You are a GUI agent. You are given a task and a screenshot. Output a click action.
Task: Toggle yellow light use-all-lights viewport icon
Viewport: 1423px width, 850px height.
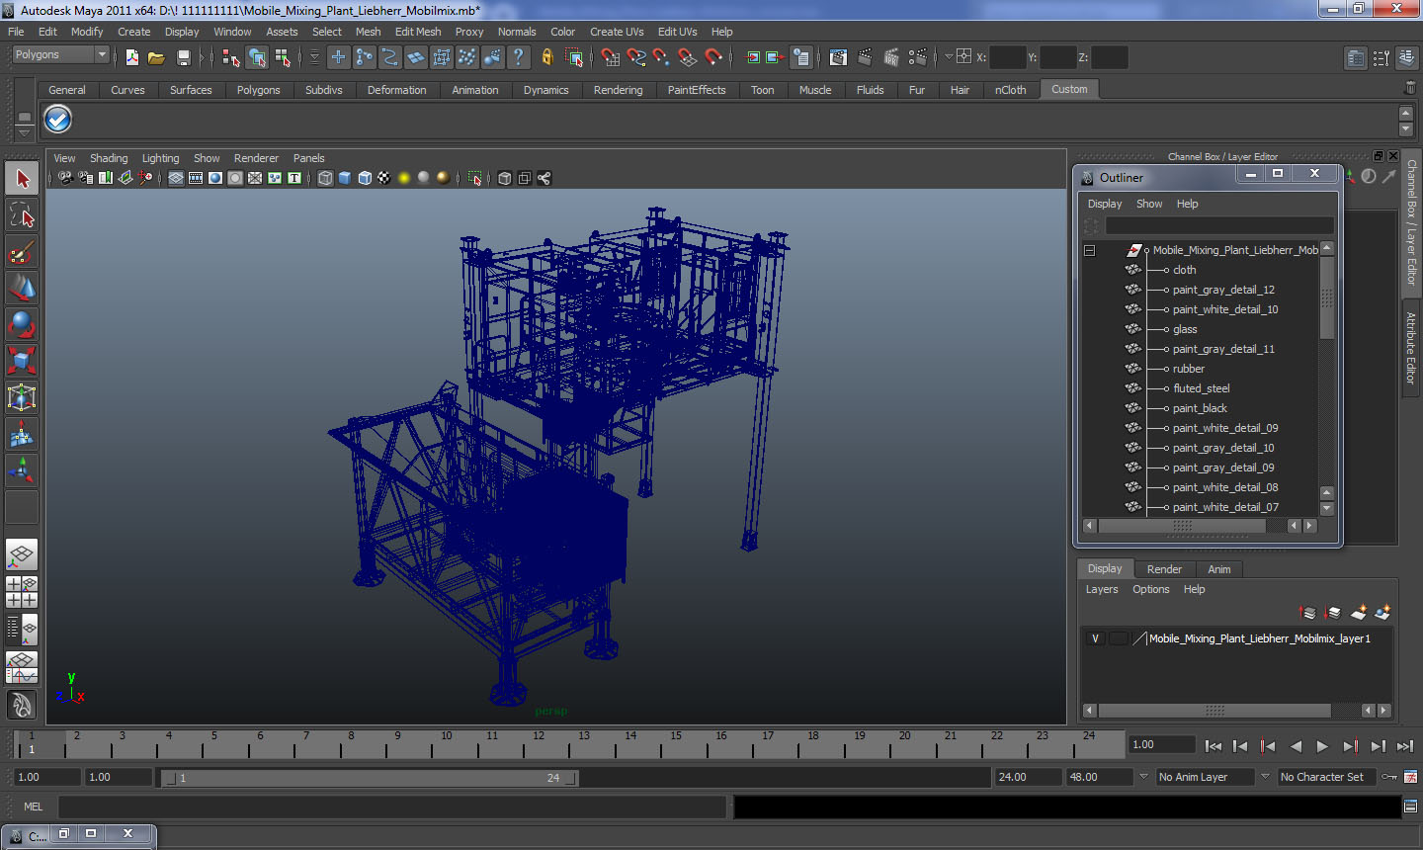pyautogui.click(x=404, y=178)
